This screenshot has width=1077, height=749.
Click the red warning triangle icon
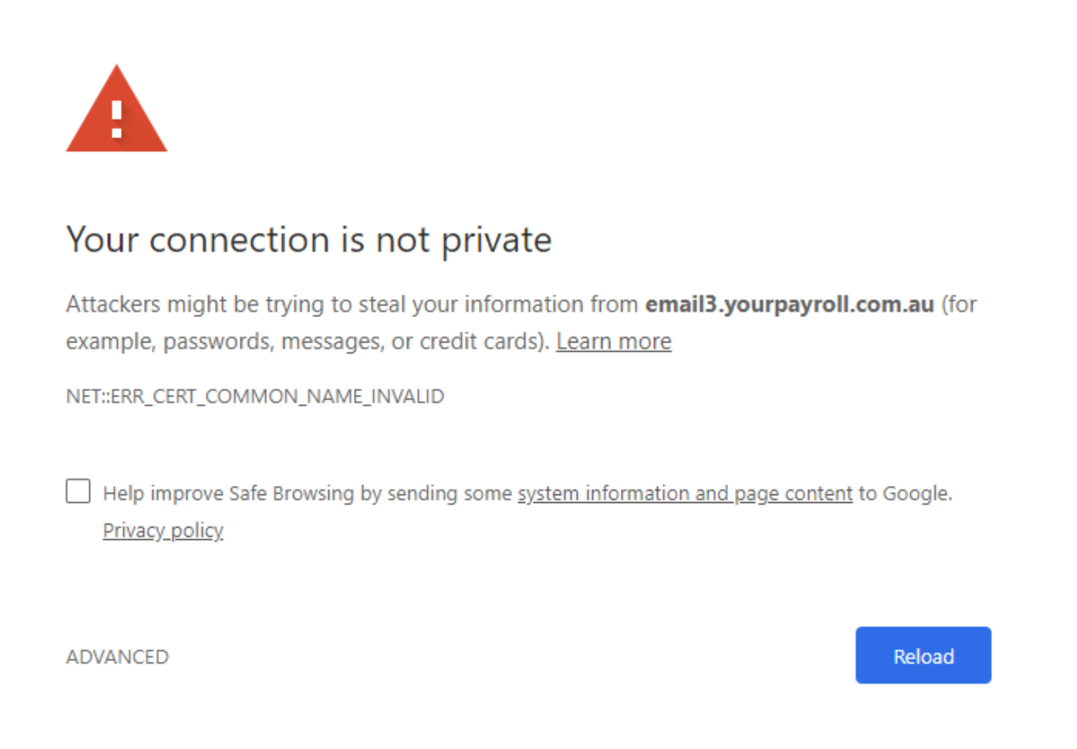tap(116, 109)
